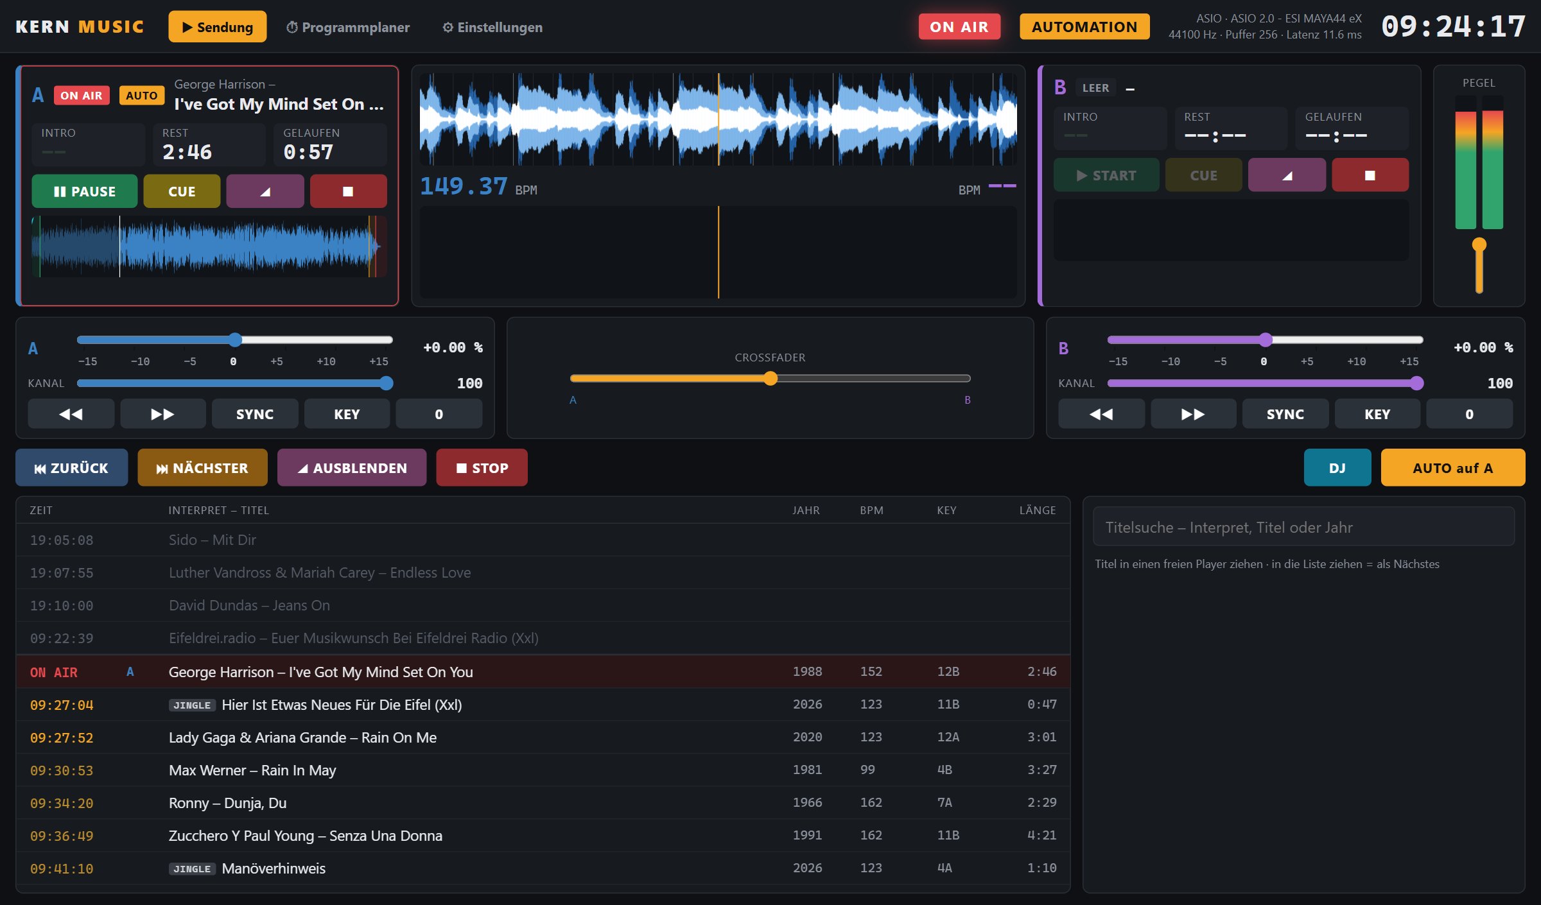
Task: Click the red STOP button
Action: point(482,468)
